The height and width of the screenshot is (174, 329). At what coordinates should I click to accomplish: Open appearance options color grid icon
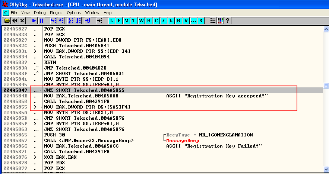click(x=221, y=20)
